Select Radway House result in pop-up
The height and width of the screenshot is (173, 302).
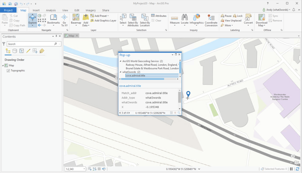[152, 65]
